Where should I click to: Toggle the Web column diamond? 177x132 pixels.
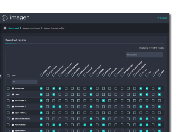(x=147, y=75)
